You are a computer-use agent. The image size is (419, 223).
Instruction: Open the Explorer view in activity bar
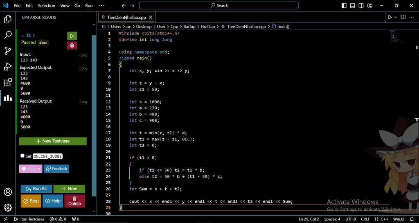tap(7, 19)
